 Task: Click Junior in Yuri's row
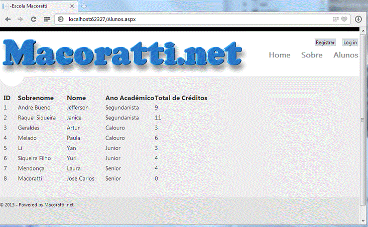point(113,158)
